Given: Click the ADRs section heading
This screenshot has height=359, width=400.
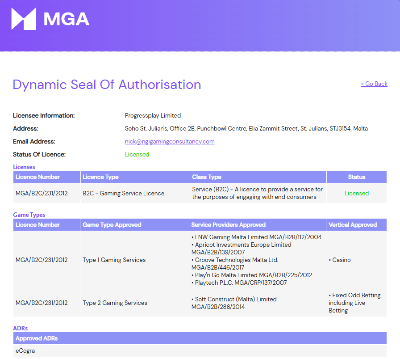Looking at the screenshot, I should coord(21,328).
